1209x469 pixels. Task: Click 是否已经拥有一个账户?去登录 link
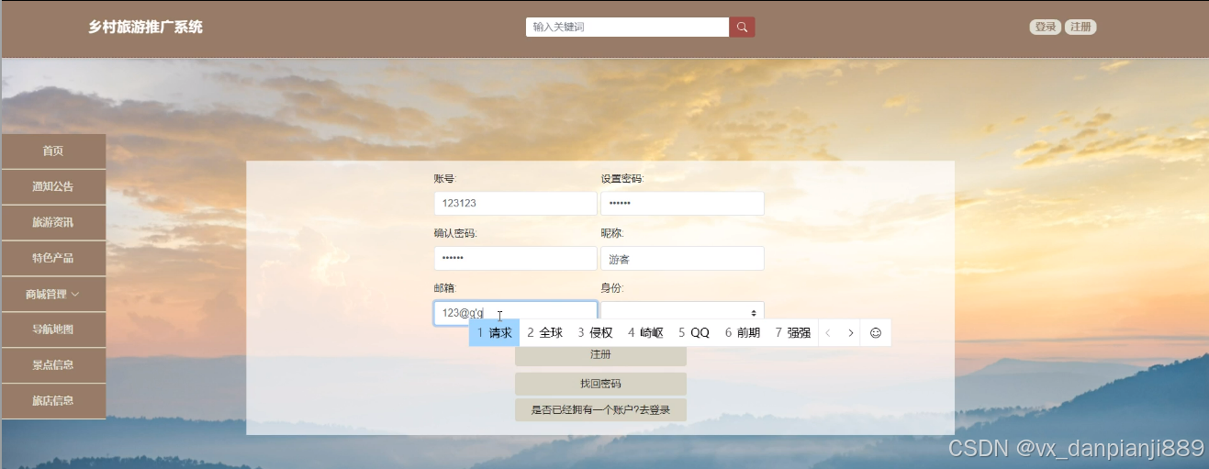[600, 410]
